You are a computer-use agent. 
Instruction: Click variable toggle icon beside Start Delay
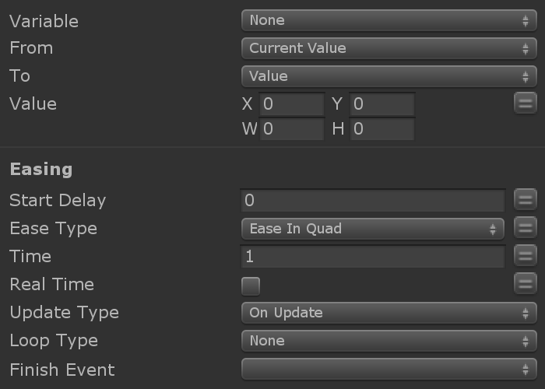526,200
